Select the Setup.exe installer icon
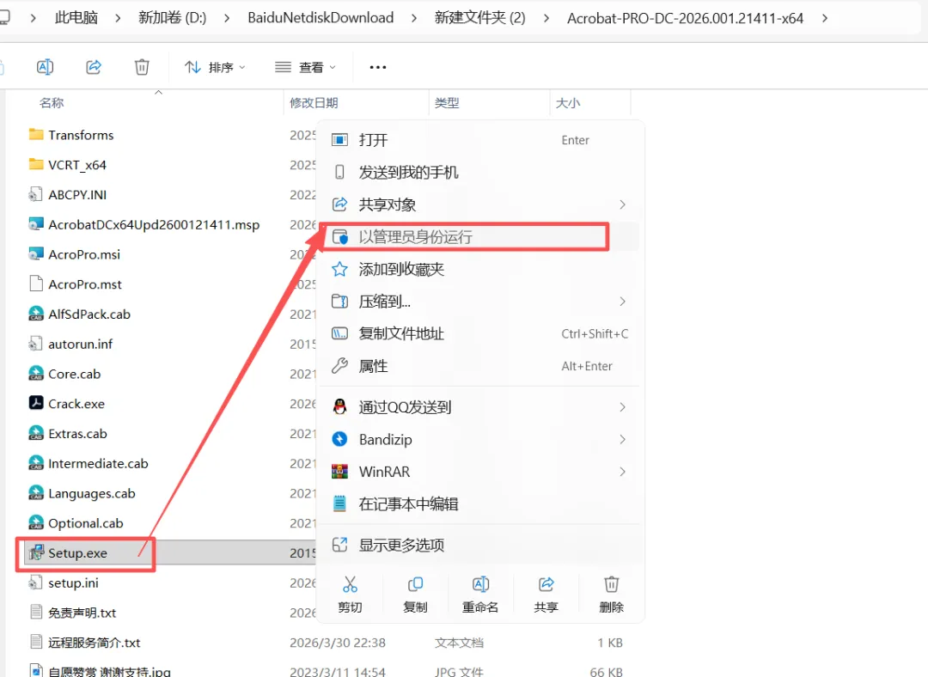 [x=36, y=552]
